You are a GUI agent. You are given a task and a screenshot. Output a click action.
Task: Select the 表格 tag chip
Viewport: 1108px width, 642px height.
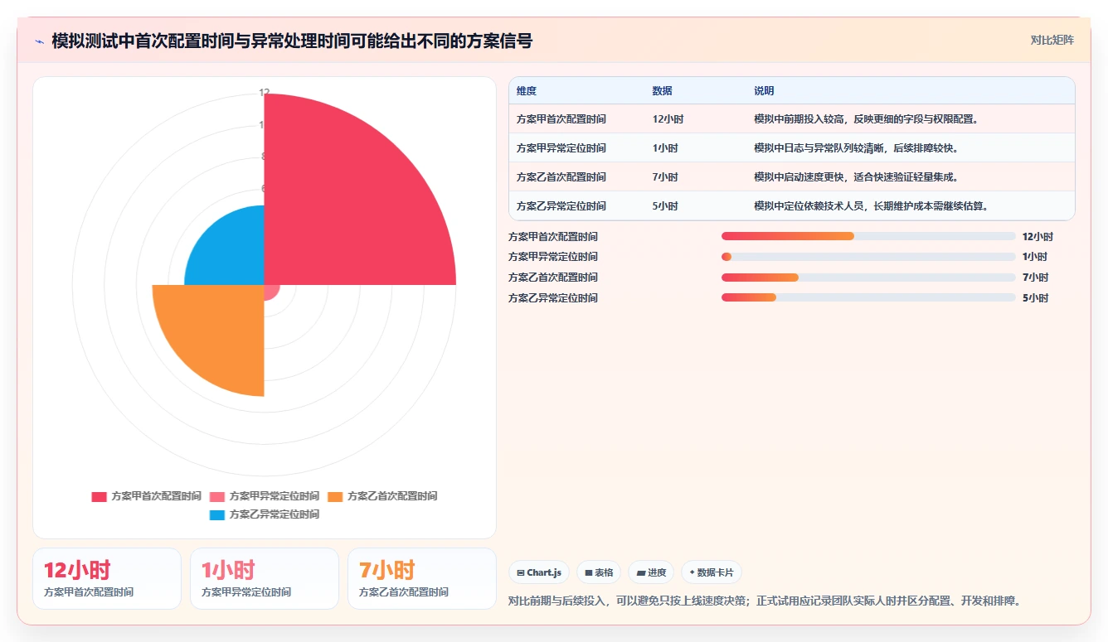599,572
